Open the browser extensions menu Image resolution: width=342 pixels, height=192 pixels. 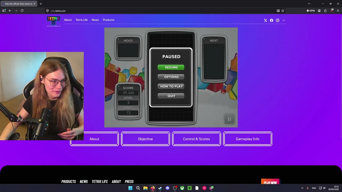click(325, 11)
